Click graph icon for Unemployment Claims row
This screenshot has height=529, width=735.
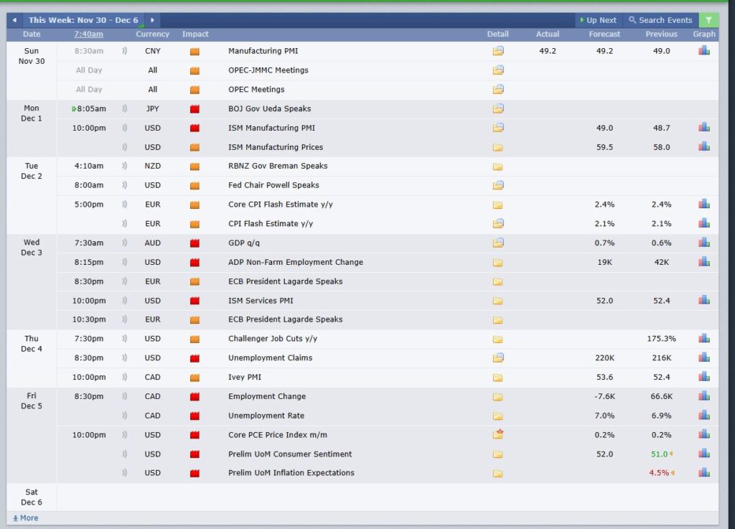[x=704, y=357]
